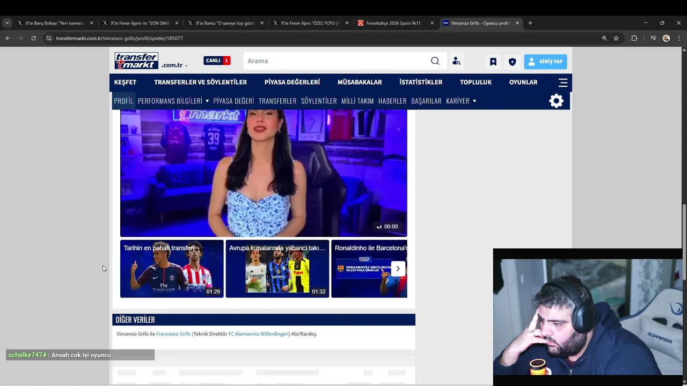Open 'Avrupa kupalarında yabancı takı...' video thumbnail
The width and height of the screenshot is (687, 386).
coord(277,269)
